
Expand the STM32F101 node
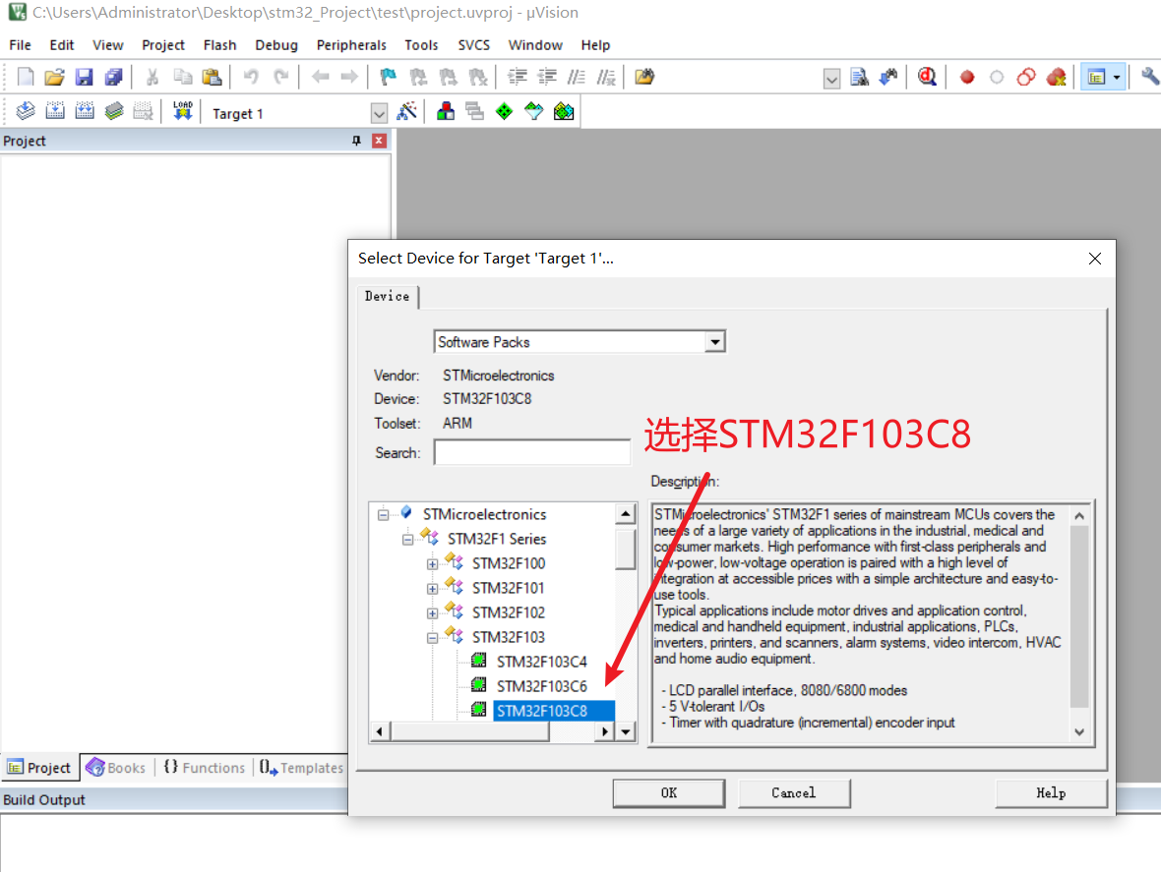click(432, 589)
